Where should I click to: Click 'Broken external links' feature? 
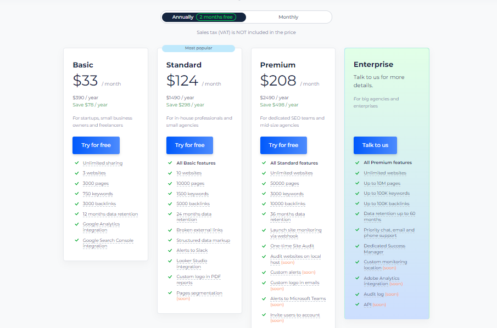coord(199,230)
